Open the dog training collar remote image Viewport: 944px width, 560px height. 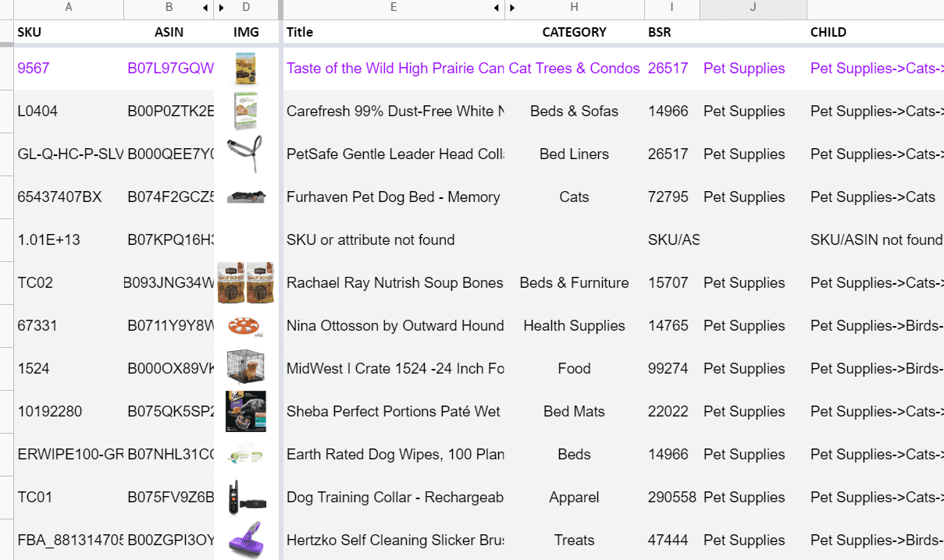pyautogui.click(x=247, y=497)
